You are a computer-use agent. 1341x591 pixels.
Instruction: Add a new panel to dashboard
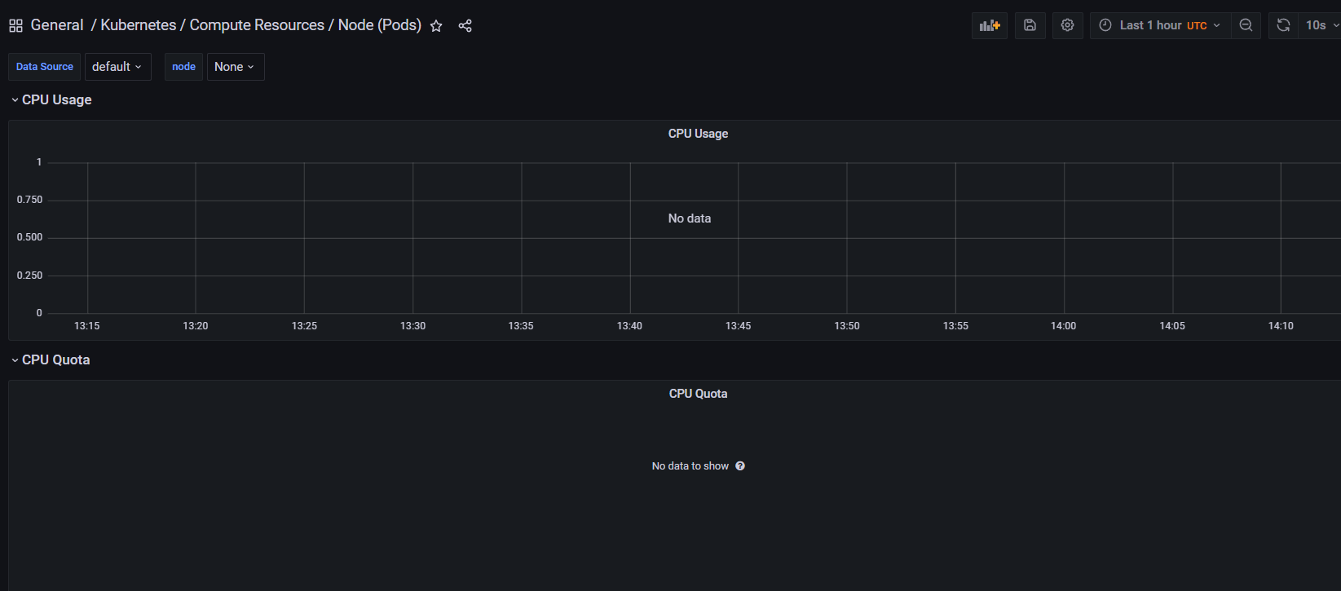click(990, 25)
